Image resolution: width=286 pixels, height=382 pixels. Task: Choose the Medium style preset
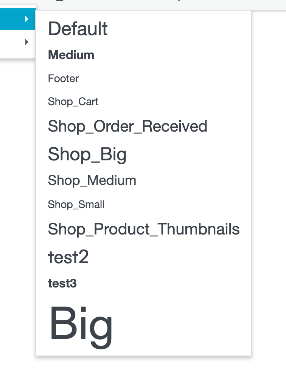point(71,54)
